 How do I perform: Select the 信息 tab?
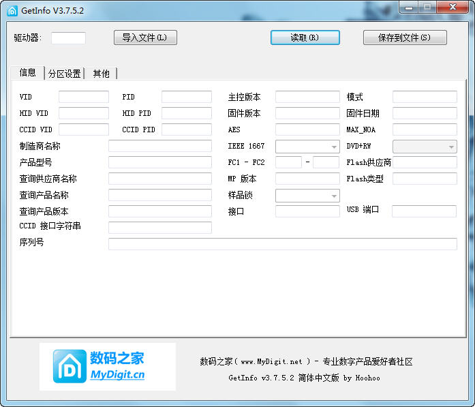pos(28,73)
